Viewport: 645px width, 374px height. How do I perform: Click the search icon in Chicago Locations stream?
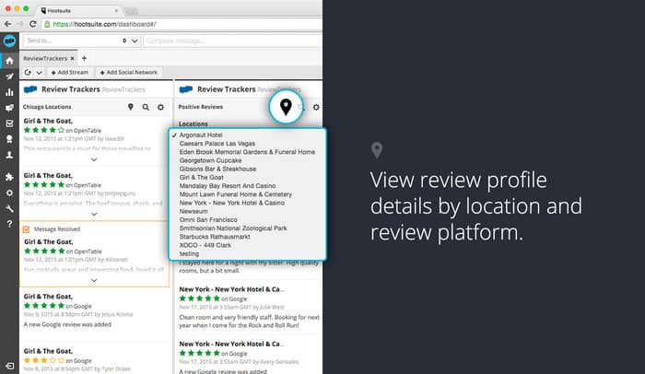tap(146, 107)
